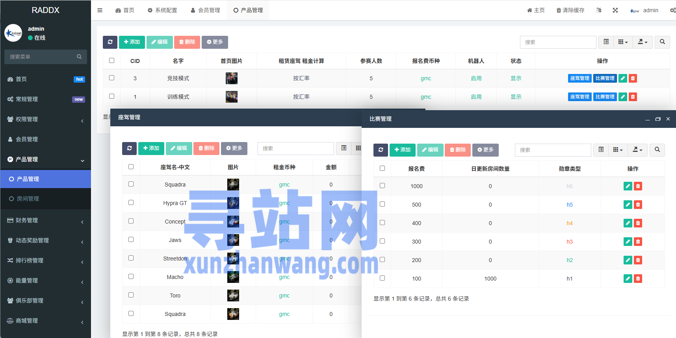Click the sidebar menu search magnifier icon

click(79, 57)
